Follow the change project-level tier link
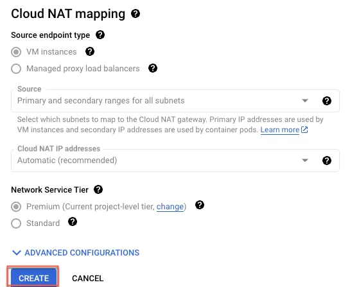The width and height of the screenshot is (350, 287). [170, 207]
